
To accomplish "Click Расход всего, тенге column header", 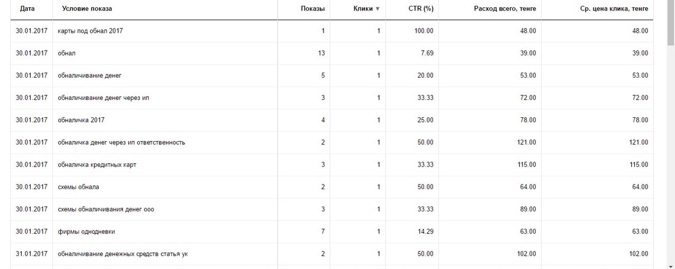I will click(x=505, y=9).
